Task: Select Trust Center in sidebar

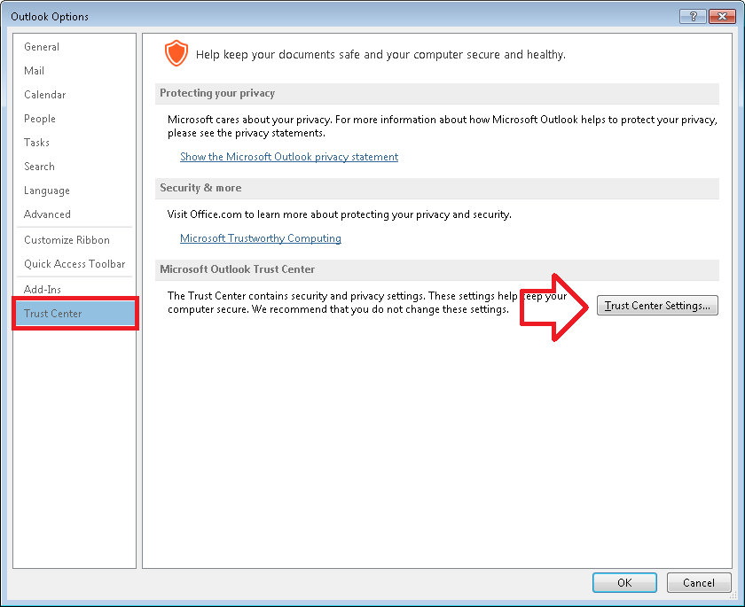Action: coord(74,313)
